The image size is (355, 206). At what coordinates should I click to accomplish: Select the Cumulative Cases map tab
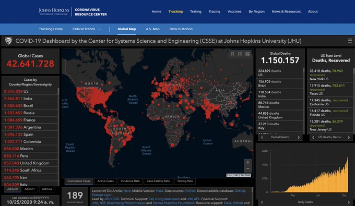point(79,181)
